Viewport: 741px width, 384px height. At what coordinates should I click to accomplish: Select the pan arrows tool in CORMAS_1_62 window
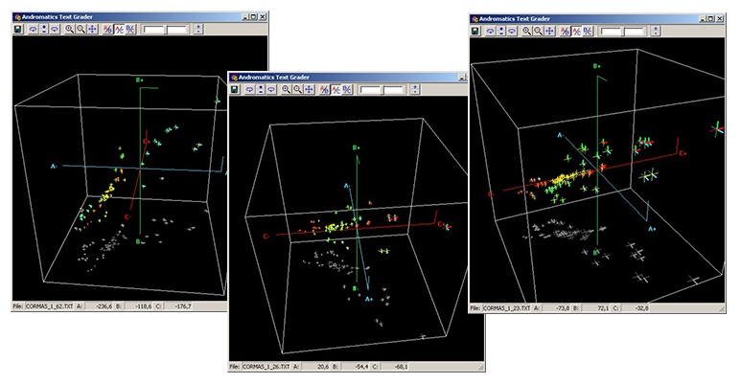point(92,30)
